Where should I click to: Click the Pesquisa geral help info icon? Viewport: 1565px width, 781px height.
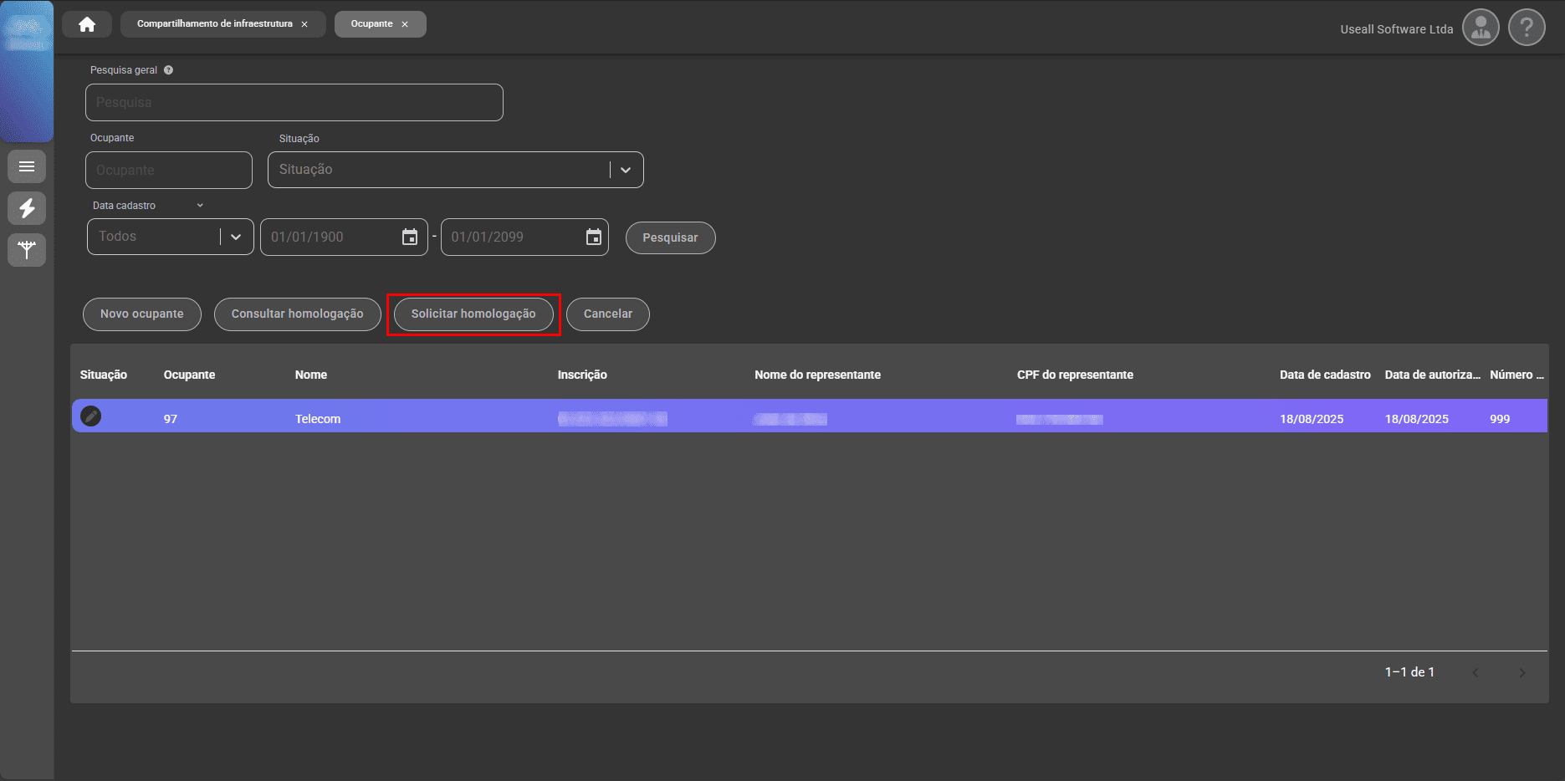point(169,70)
